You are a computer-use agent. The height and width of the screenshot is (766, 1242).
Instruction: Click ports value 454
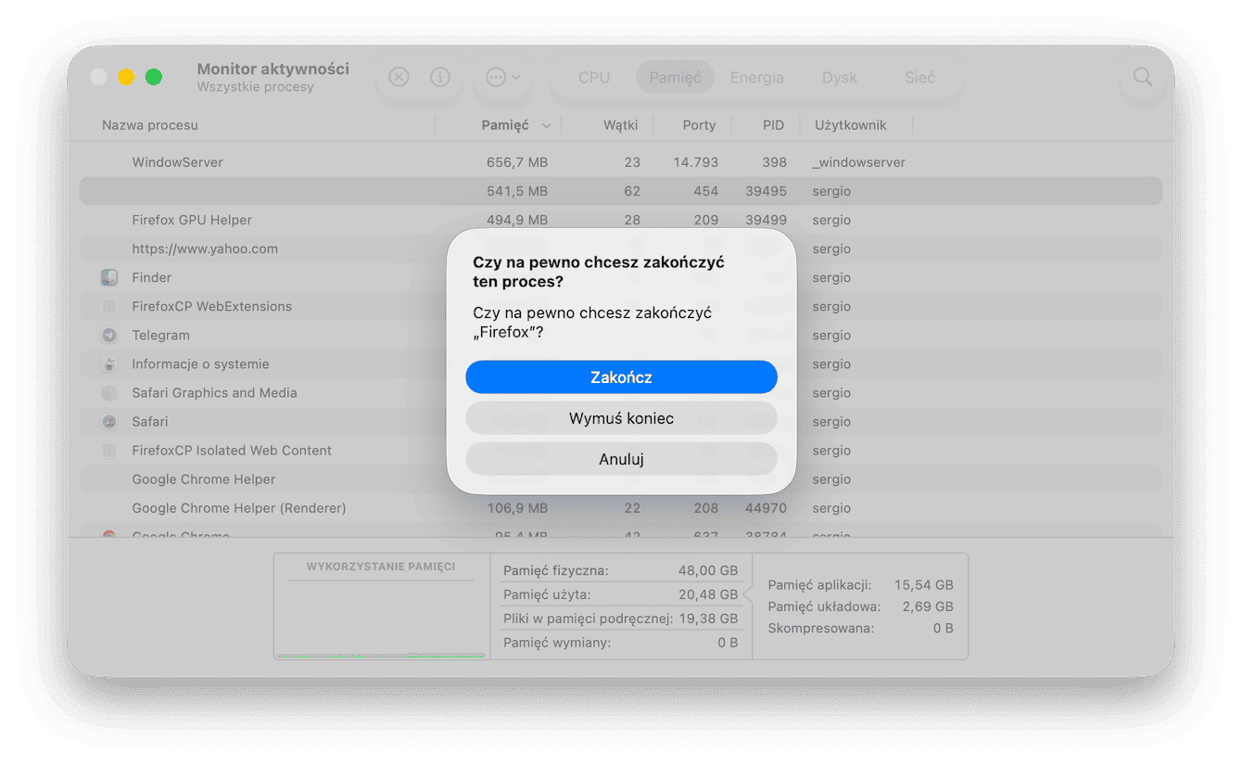pos(706,191)
